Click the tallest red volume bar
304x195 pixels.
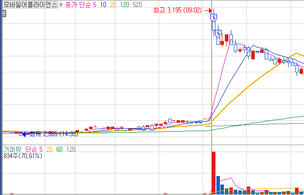click(213, 173)
